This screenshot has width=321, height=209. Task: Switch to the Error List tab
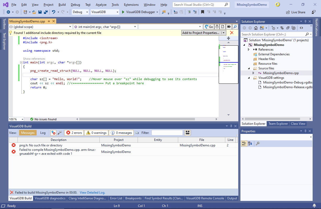[x=116, y=198]
